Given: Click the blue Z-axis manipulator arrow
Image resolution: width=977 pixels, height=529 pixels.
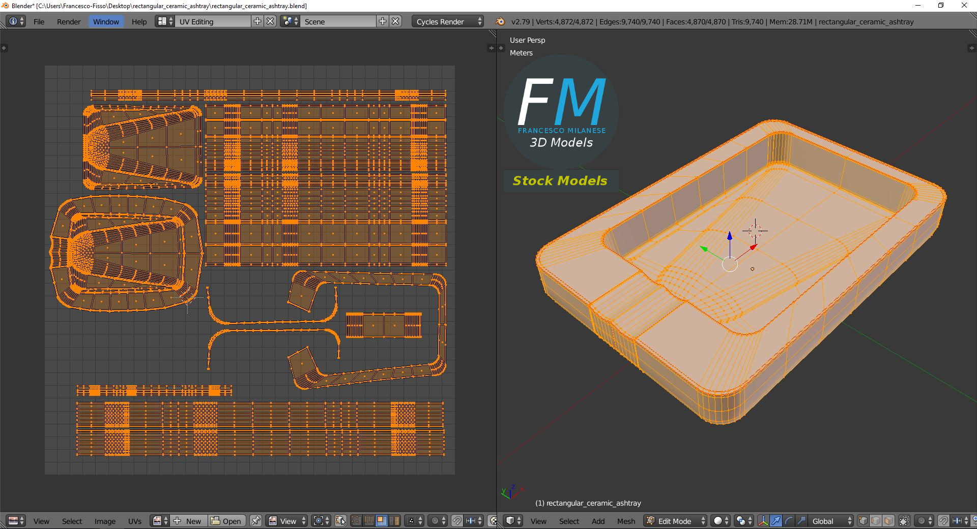Looking at the screenshot, I should point(730,236).
